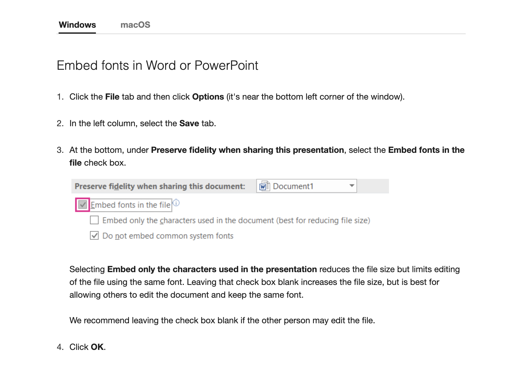This screenshot has width=511, height=368.
Task: Switch to the macOS tab
Action: coord(135,25)
